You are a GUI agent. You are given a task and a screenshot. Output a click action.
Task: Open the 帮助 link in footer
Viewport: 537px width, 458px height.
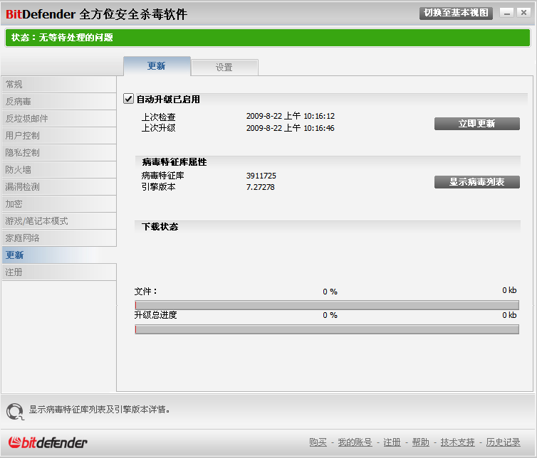pos(421,442)
